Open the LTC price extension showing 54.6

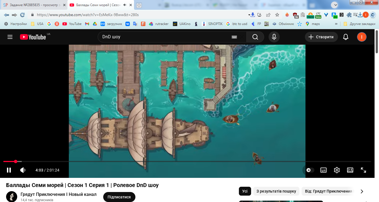(x=318, y=15)
